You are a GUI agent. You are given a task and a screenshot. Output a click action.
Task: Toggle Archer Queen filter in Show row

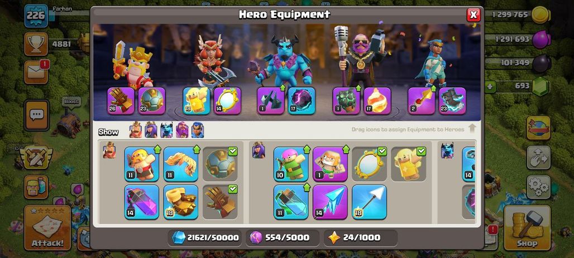tap(151, 130)
